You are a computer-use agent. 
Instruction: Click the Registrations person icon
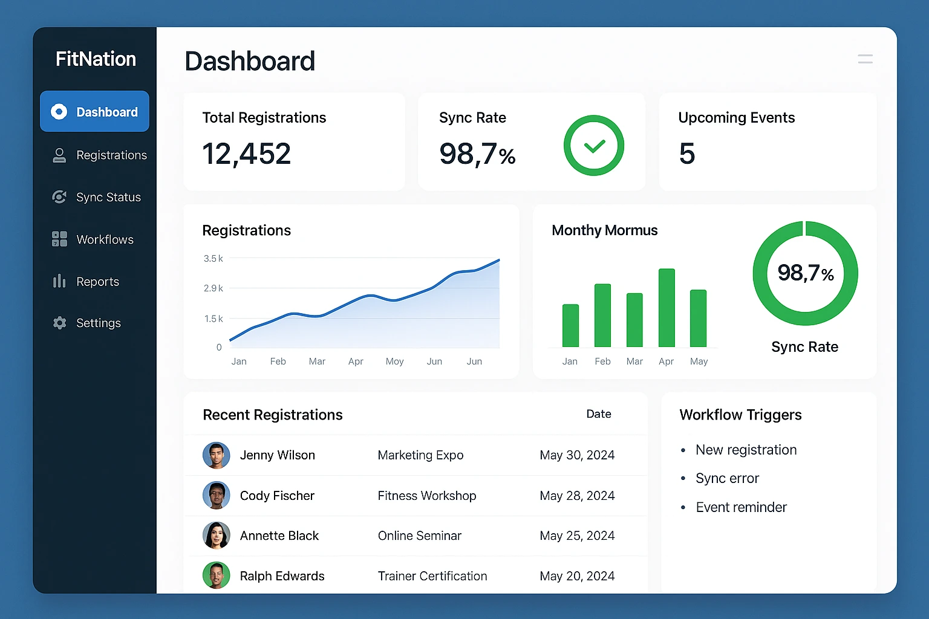59,155
